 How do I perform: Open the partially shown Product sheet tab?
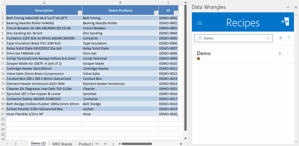[86, 144]
